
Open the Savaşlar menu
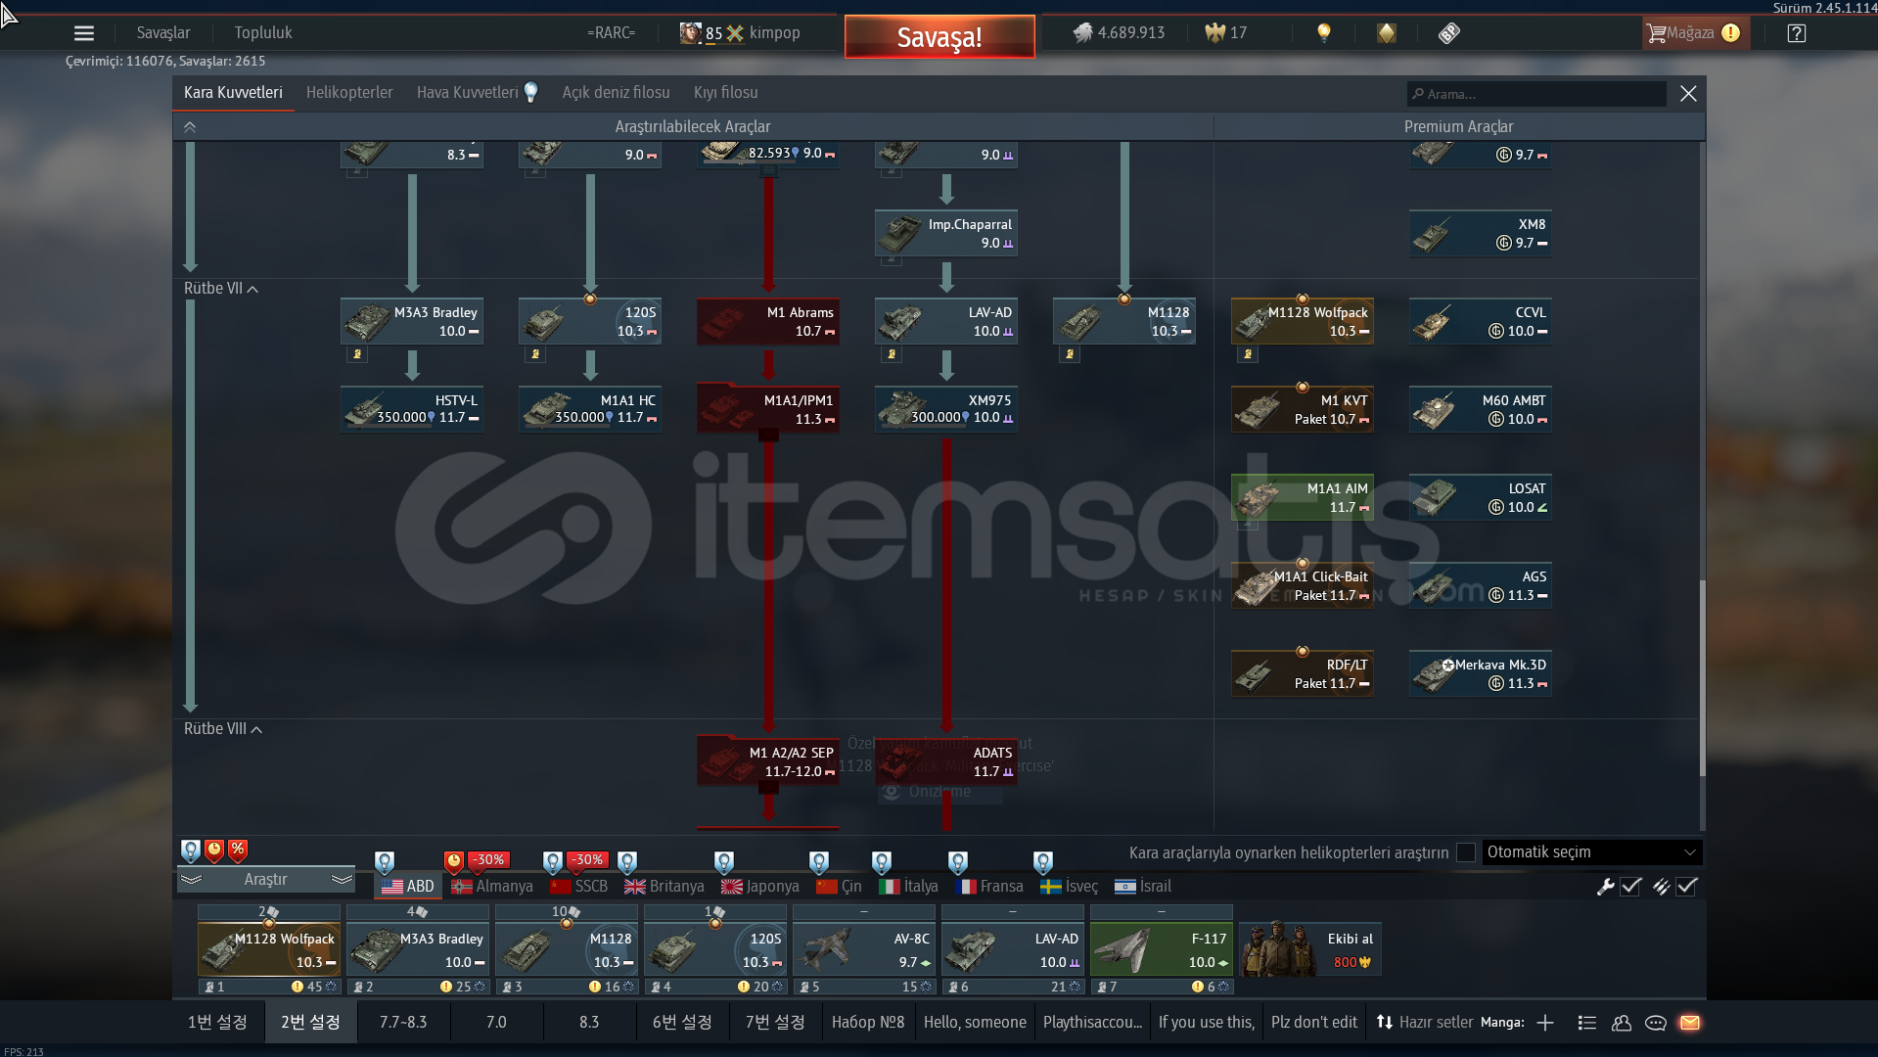(163, 32)
